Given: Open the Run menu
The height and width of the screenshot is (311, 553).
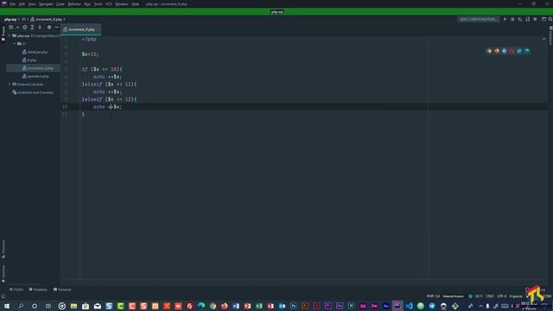Looking at the screenshot, I should click(x=87, y=3).
